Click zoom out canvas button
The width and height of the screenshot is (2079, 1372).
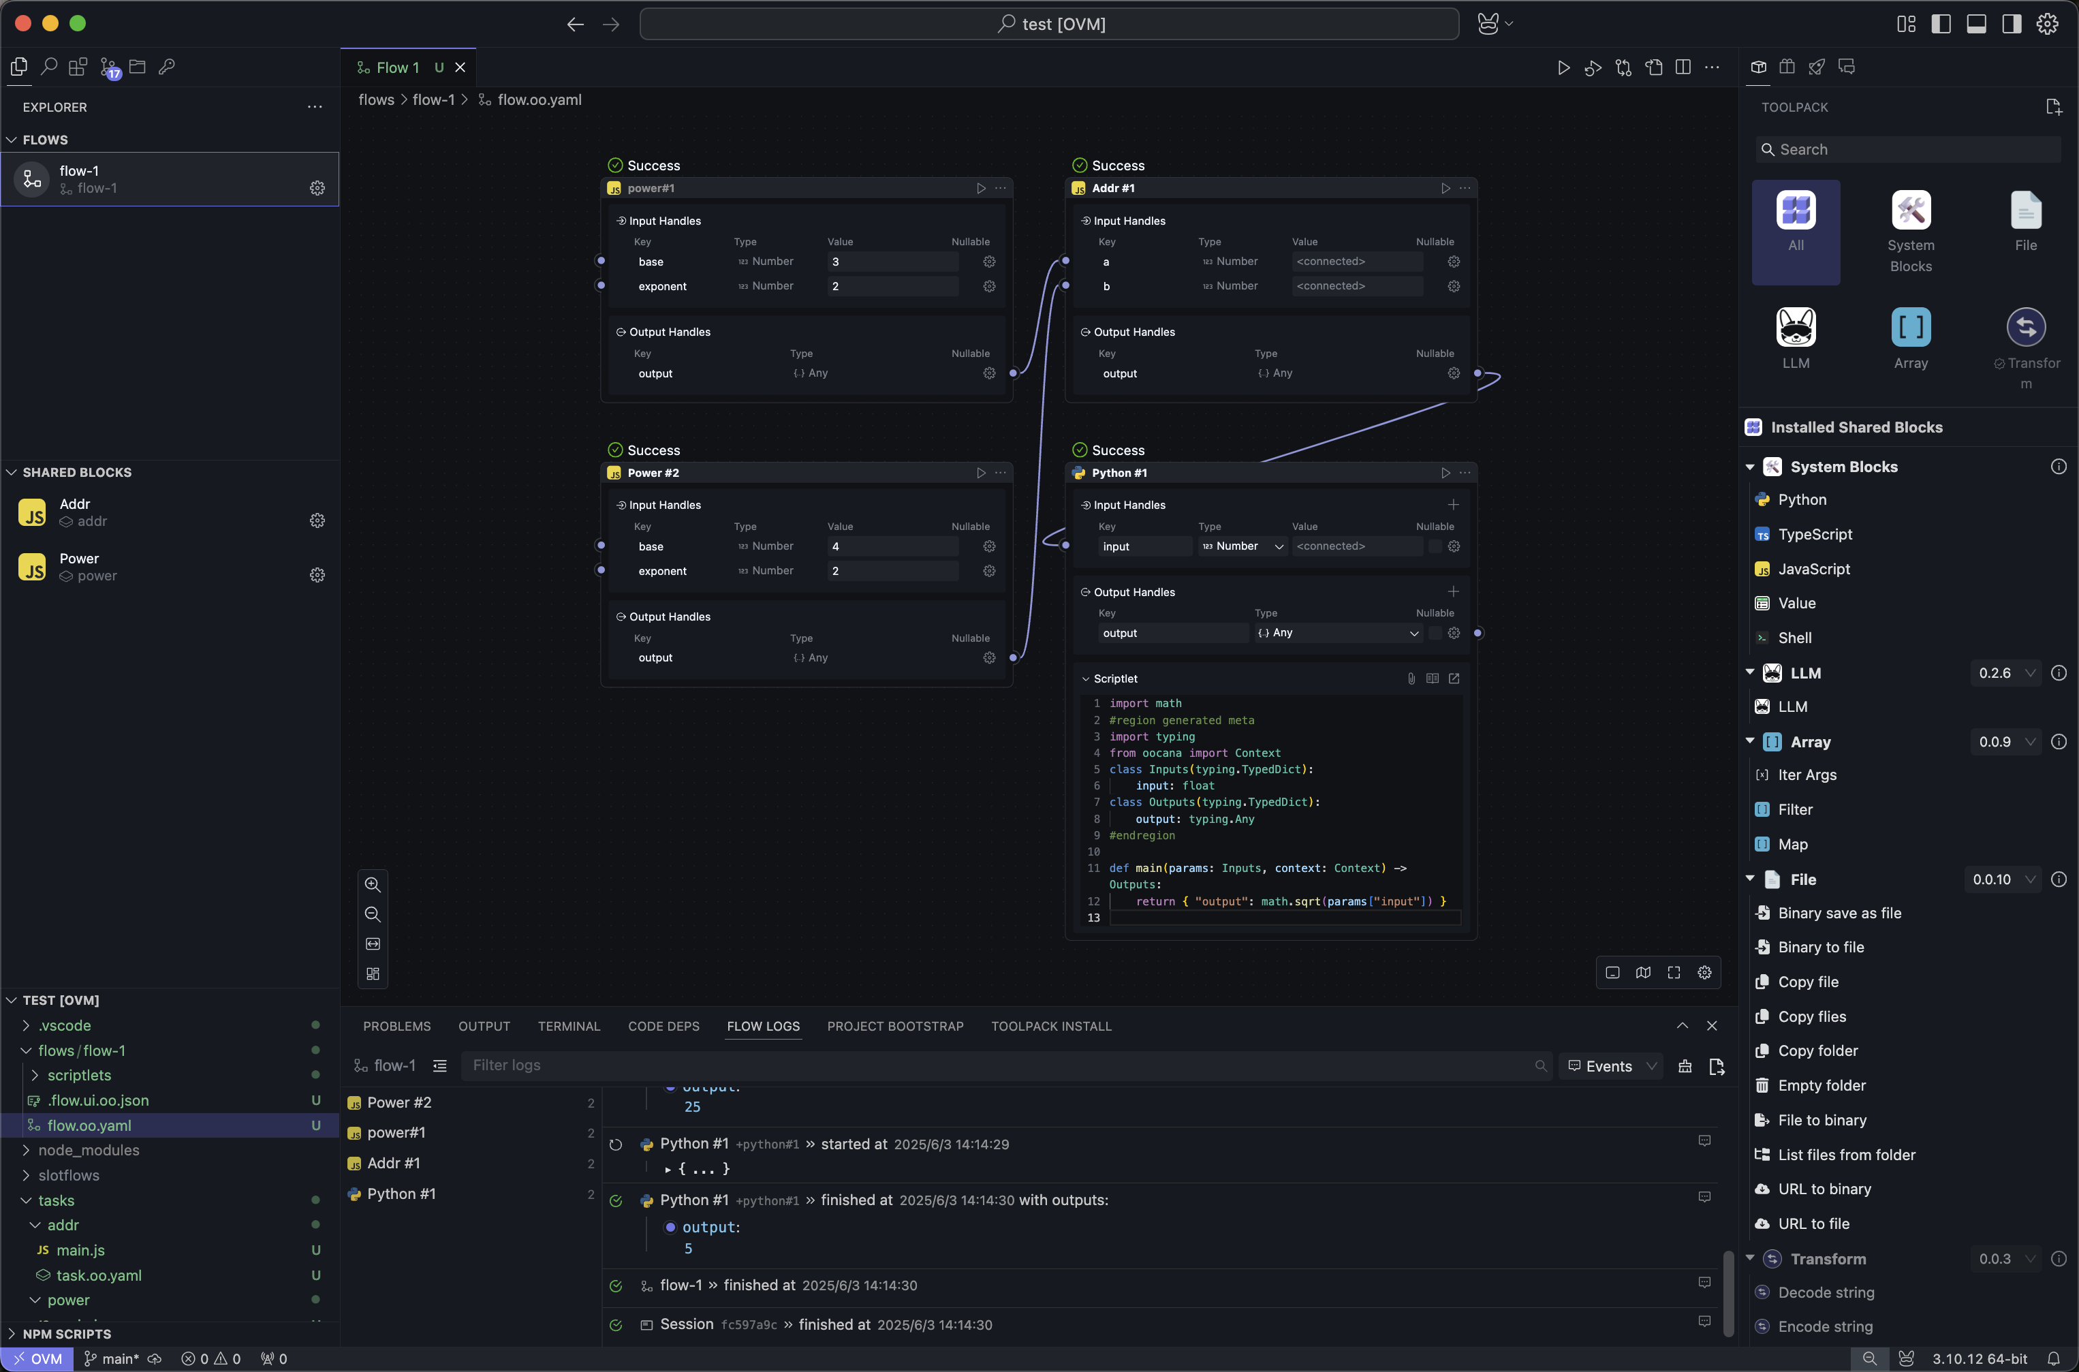coord(373,914)
